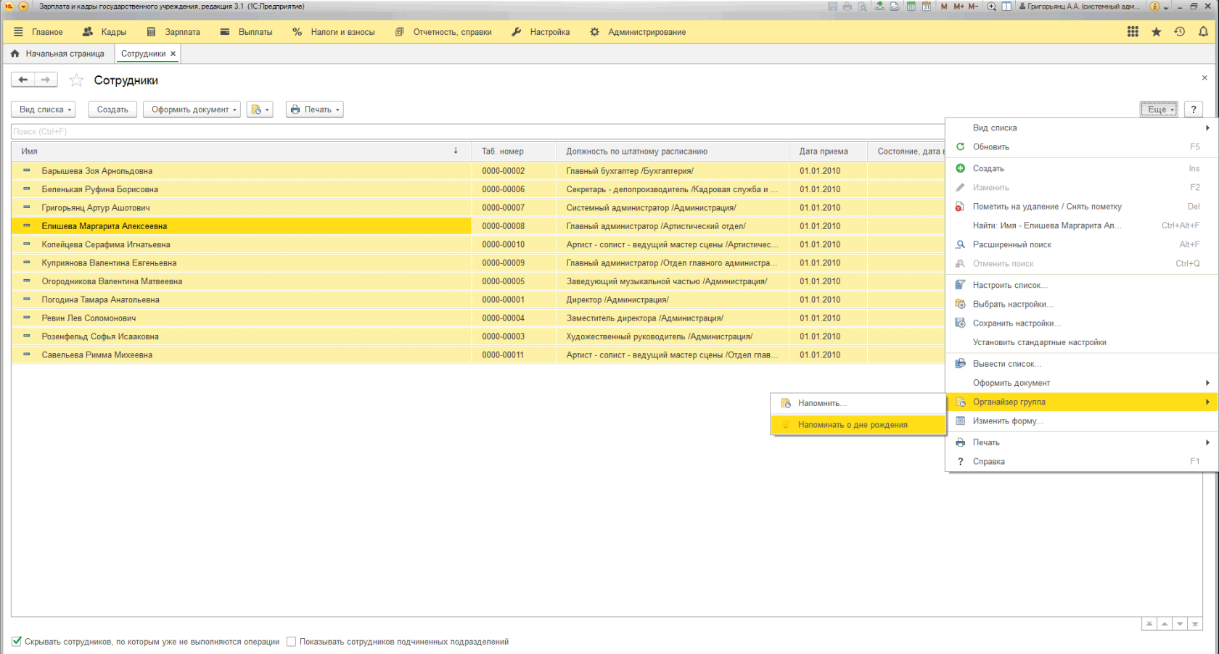
Task: Open the Выплаты section
Action: coord(247,32)
